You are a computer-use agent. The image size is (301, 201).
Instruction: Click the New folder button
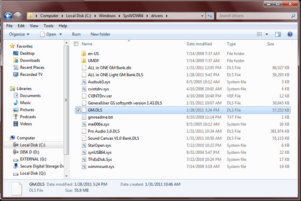(100, 34)
